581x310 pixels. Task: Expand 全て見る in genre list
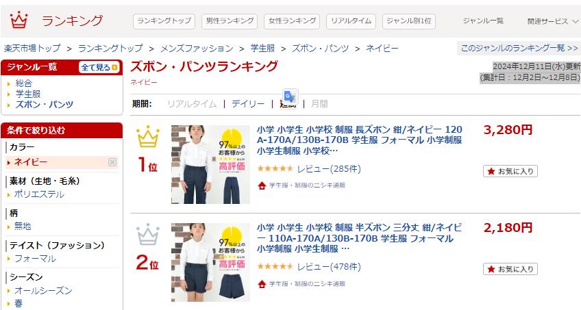click(x=99, y=67)
